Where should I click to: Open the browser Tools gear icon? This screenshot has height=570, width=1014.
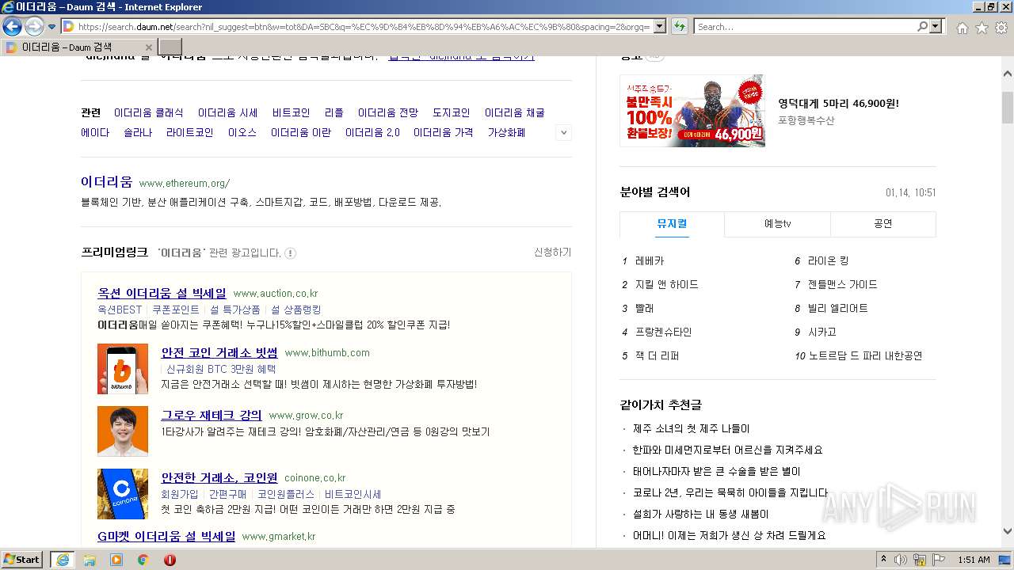[1001, 28]
